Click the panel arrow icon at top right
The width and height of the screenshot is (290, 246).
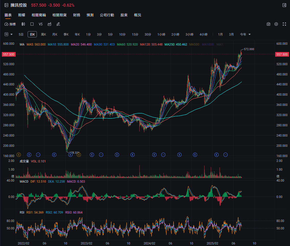tap(284, 5)
